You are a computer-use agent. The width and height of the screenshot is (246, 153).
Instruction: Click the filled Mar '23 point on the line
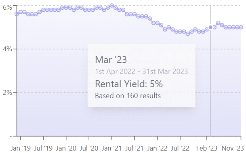tap(210, 27)
